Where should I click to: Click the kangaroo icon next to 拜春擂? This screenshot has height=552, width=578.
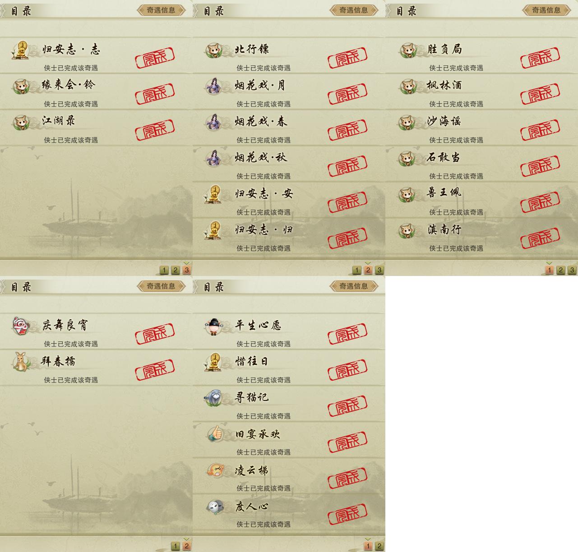coord(20,362)
